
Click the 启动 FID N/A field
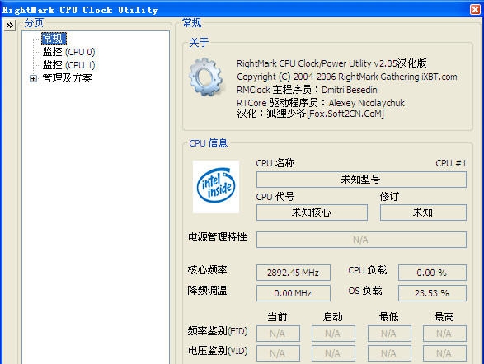click(x=333, y=334)
